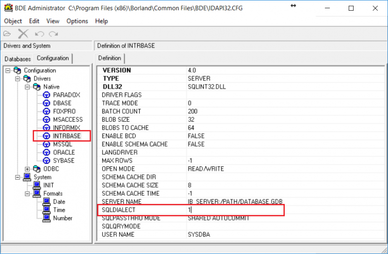Click the OPEN MODE value READ/WRITE

[206, 169]
